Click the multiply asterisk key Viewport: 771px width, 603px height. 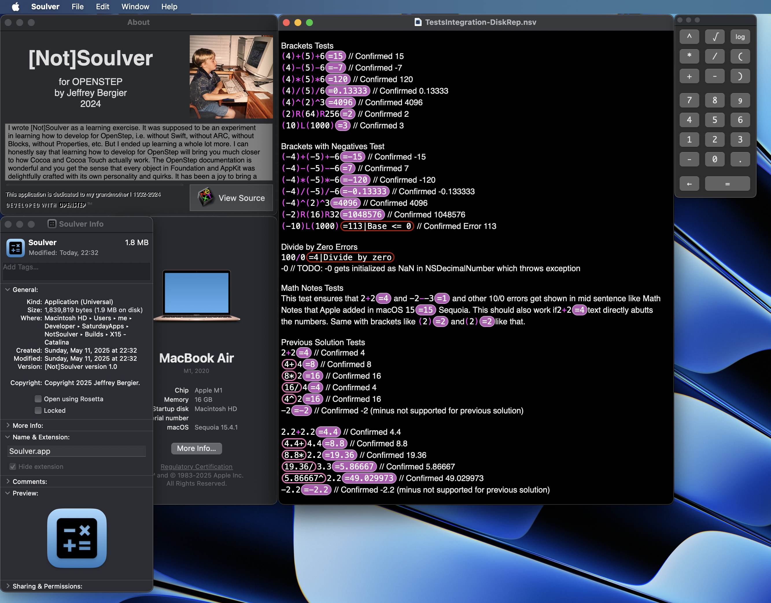[689, 56]
